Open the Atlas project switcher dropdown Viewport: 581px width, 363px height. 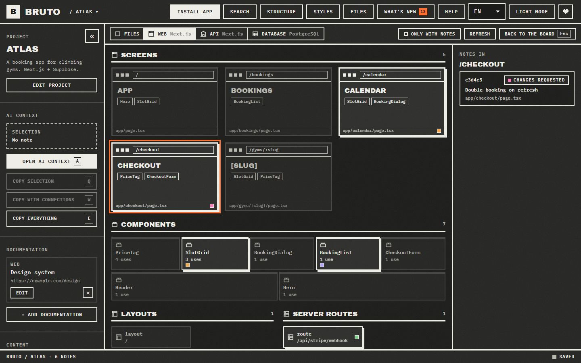coord(84,12)
